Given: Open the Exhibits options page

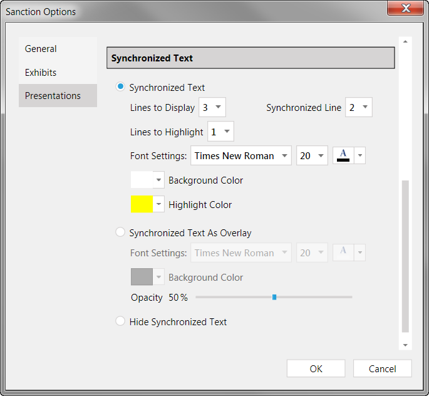Looking at the screenshot, I should 58,72.
